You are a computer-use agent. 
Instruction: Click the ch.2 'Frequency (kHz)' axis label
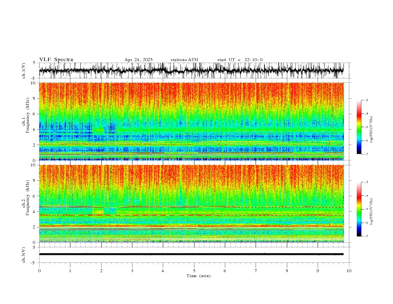28,198
